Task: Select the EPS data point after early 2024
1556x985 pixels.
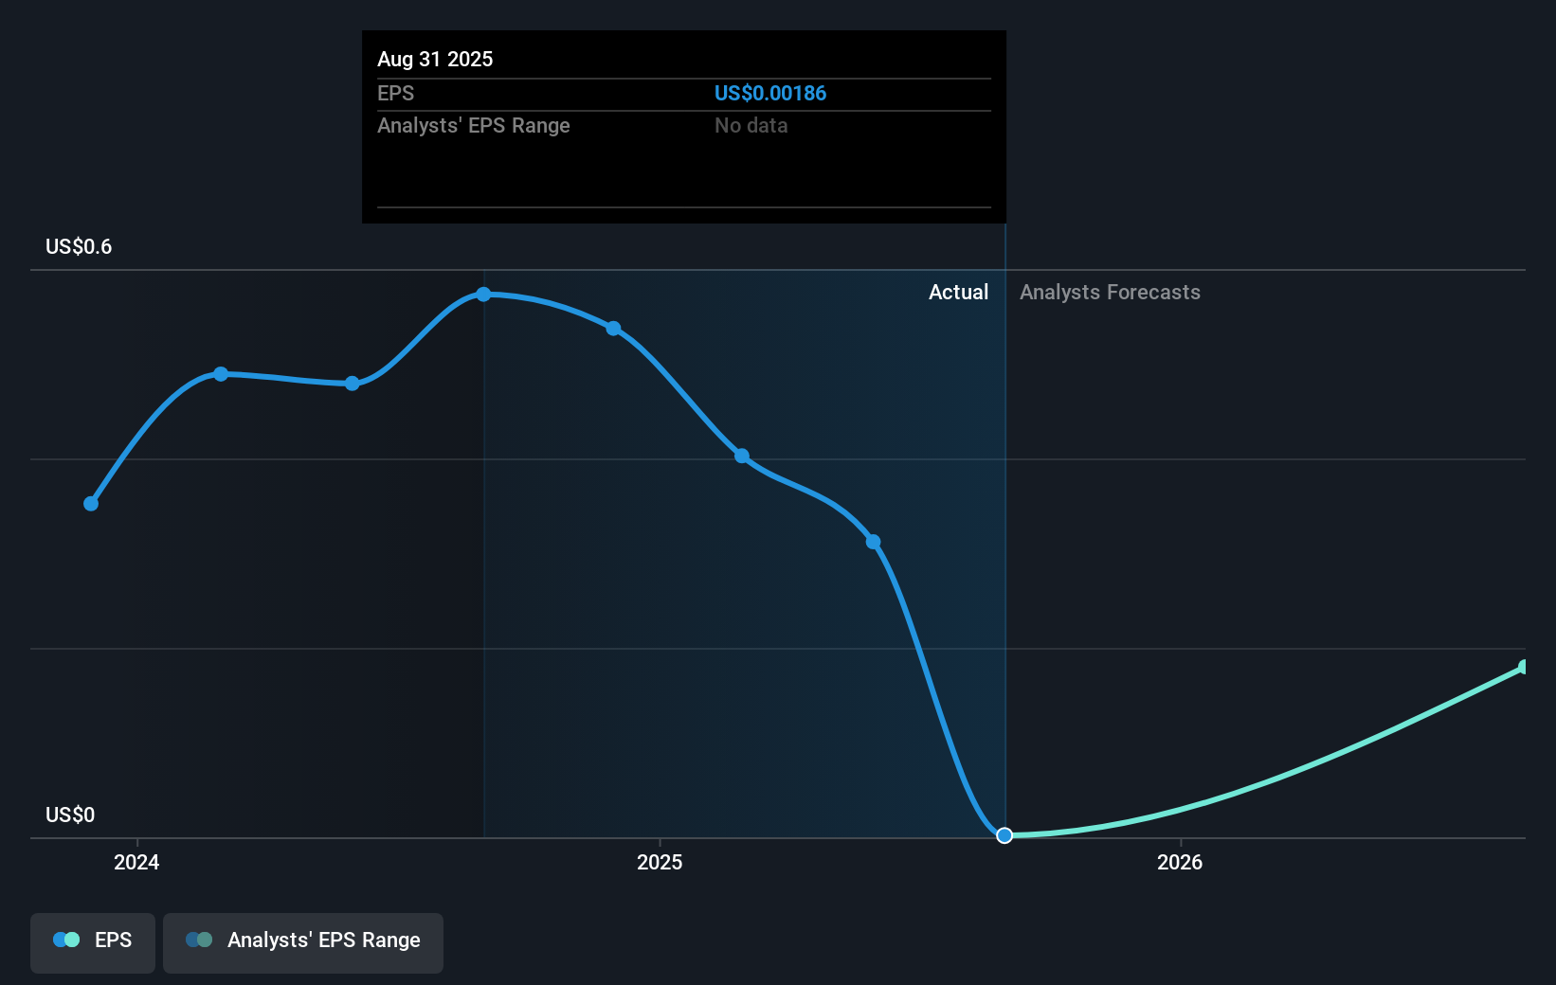Action: [221, 374]
